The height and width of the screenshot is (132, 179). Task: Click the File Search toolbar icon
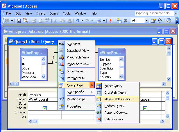[26, 21]
